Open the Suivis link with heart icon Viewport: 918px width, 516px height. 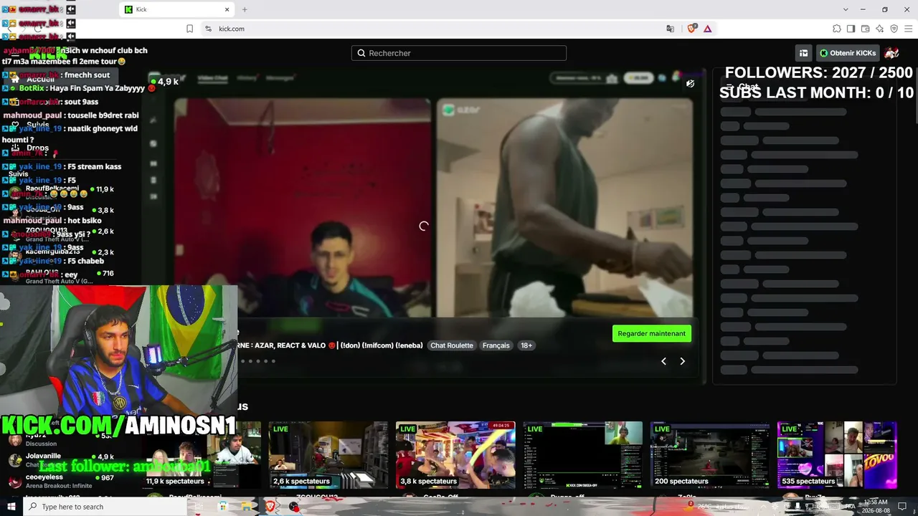(30, 125)
